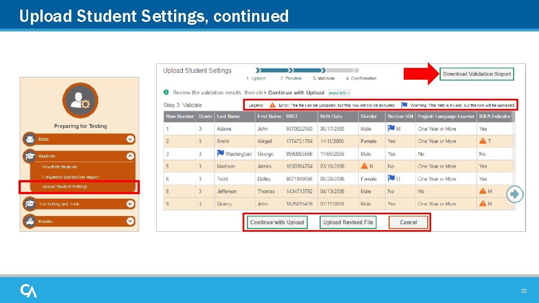Go to step 4 Confirmation

click(361, 79)
